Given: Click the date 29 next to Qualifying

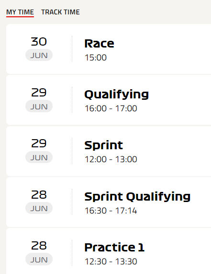Looking at the screenshot, I should [39, 93].
